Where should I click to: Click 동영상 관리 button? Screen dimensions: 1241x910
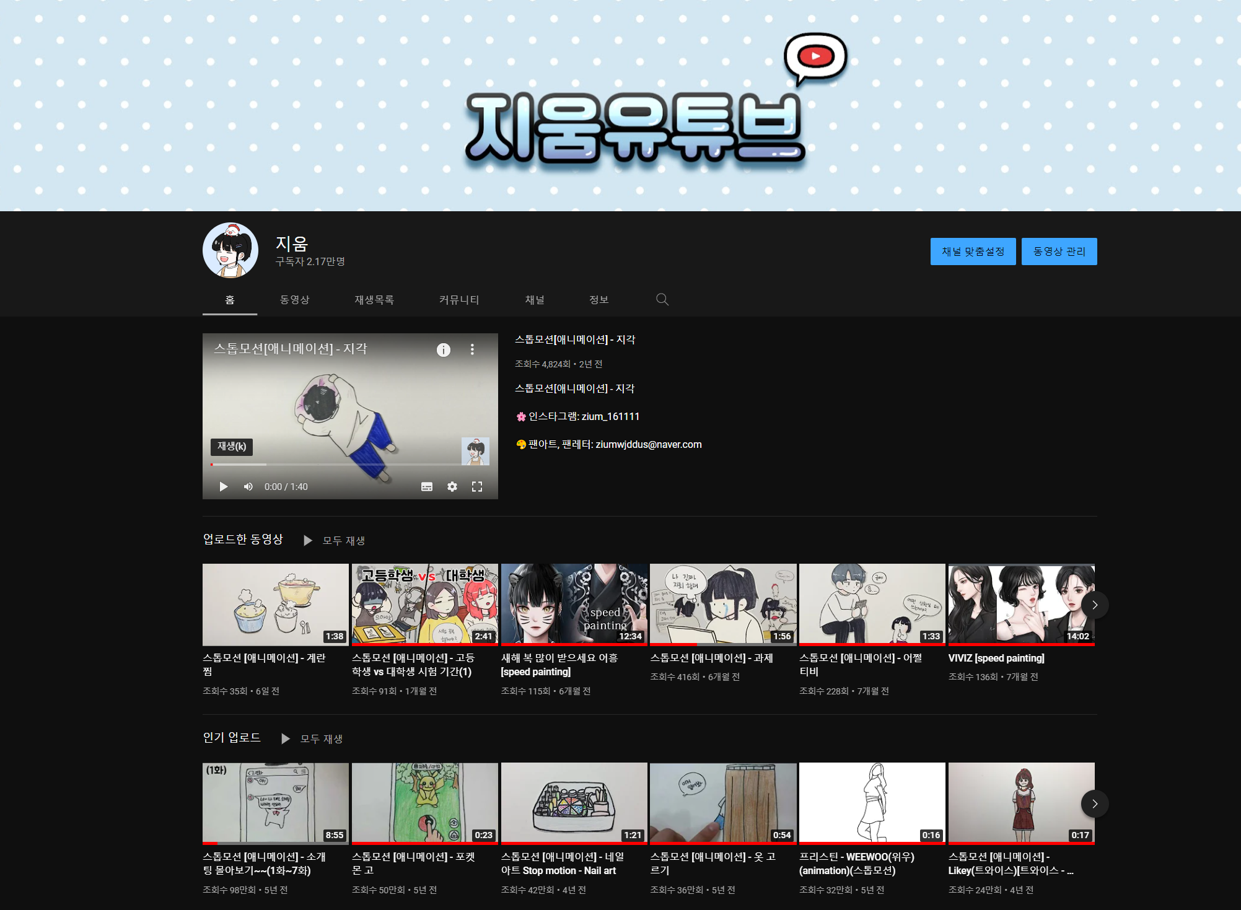(x=1059, y=252)
